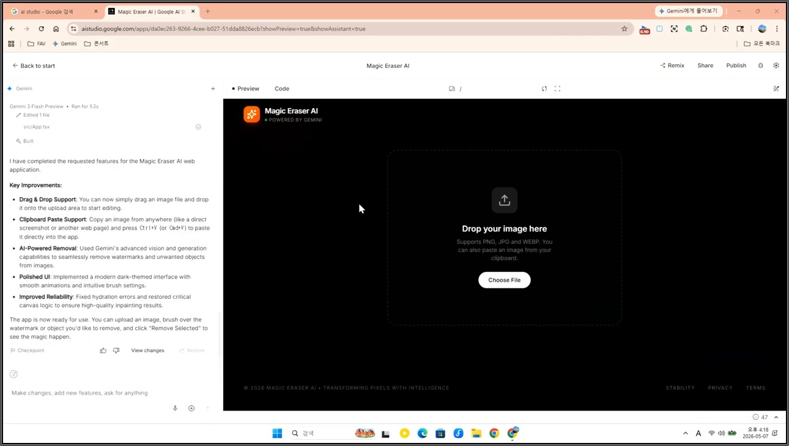Open the Gemini bookmark

pos(65,44)
